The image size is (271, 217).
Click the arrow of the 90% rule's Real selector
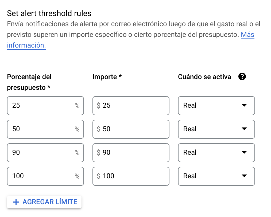point(244,152)
